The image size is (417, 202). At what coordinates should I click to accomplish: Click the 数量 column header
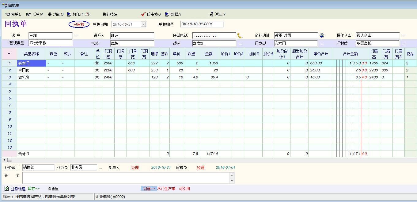[x=191, y=54]
